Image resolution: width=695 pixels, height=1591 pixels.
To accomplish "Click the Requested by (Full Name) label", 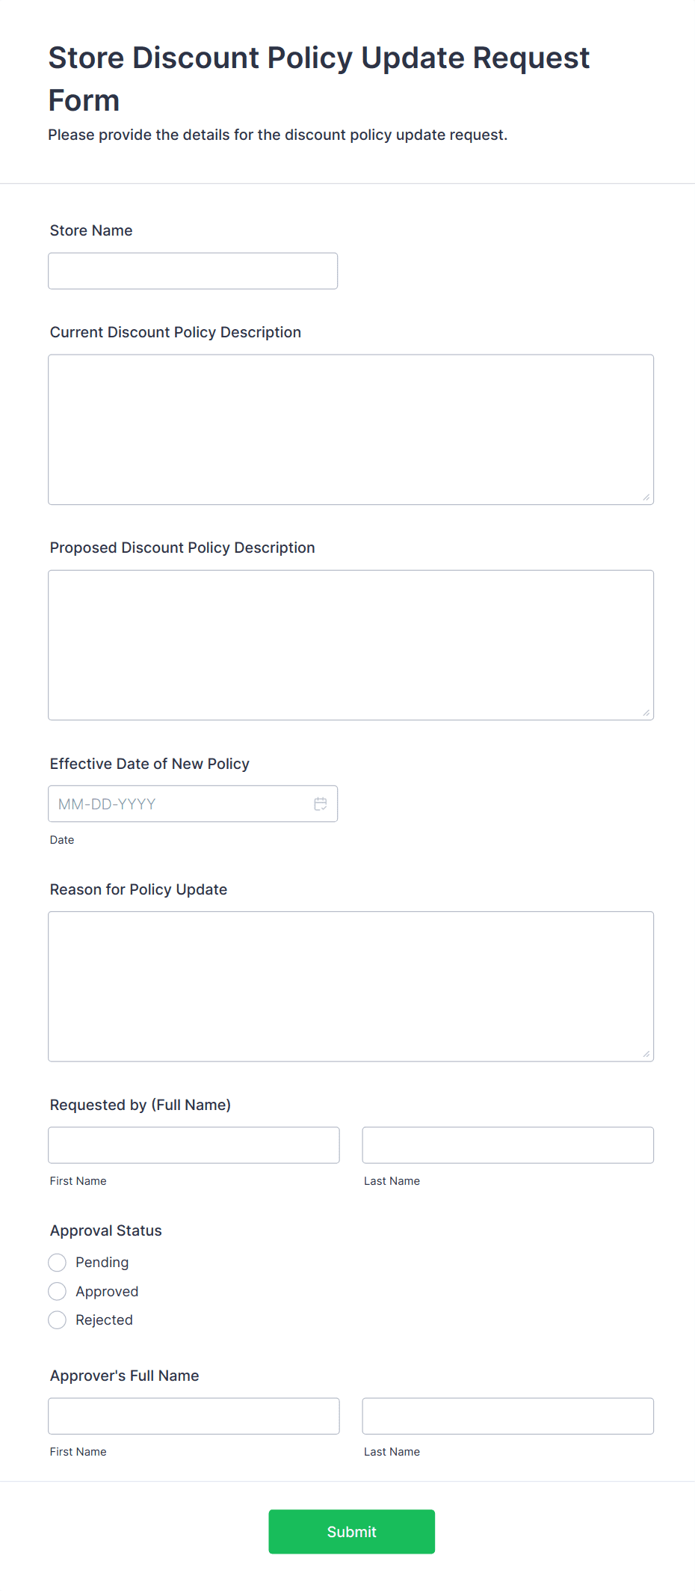I will click(x=140, y=1104).
